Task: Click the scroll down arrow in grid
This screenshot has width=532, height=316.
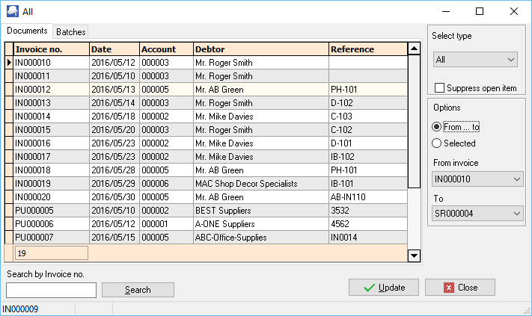Action: [x=414, y=255]
